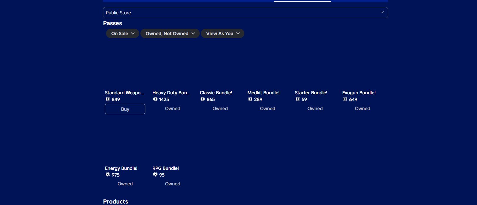
Task: Click Robux icon beside 95 price
Action: (155, 175)
